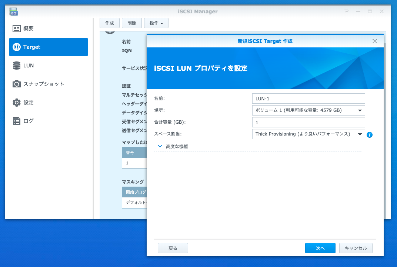Maximize the iSCSI Manager window
397x267 pixels.
[370, 11]
